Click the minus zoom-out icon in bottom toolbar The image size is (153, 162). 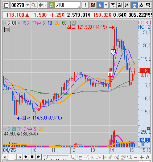(136, 157)
